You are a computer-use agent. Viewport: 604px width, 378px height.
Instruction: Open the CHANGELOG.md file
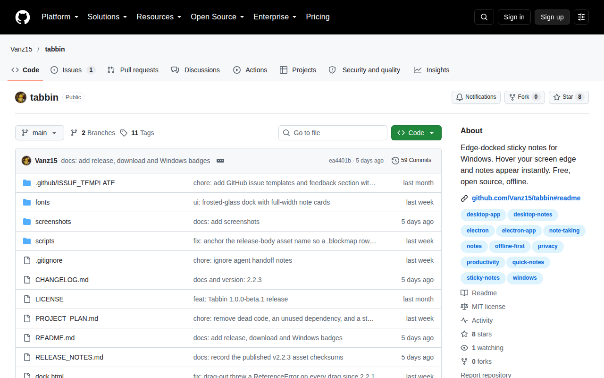(62, 280)
